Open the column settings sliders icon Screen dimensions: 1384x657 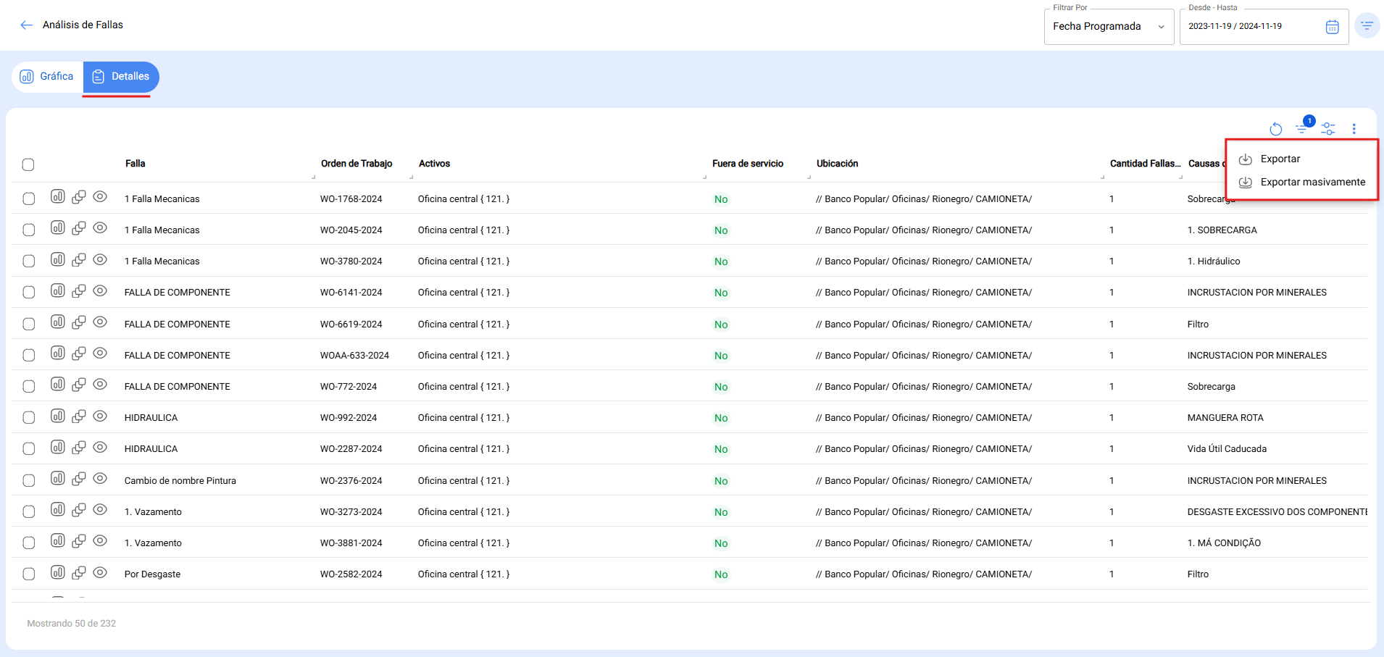point(1327,129)
